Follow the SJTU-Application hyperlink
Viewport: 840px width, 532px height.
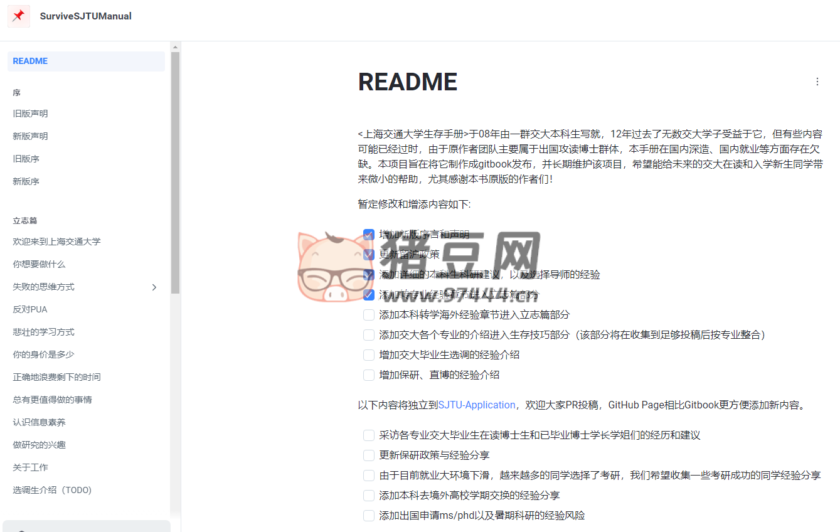coord(477,405)
